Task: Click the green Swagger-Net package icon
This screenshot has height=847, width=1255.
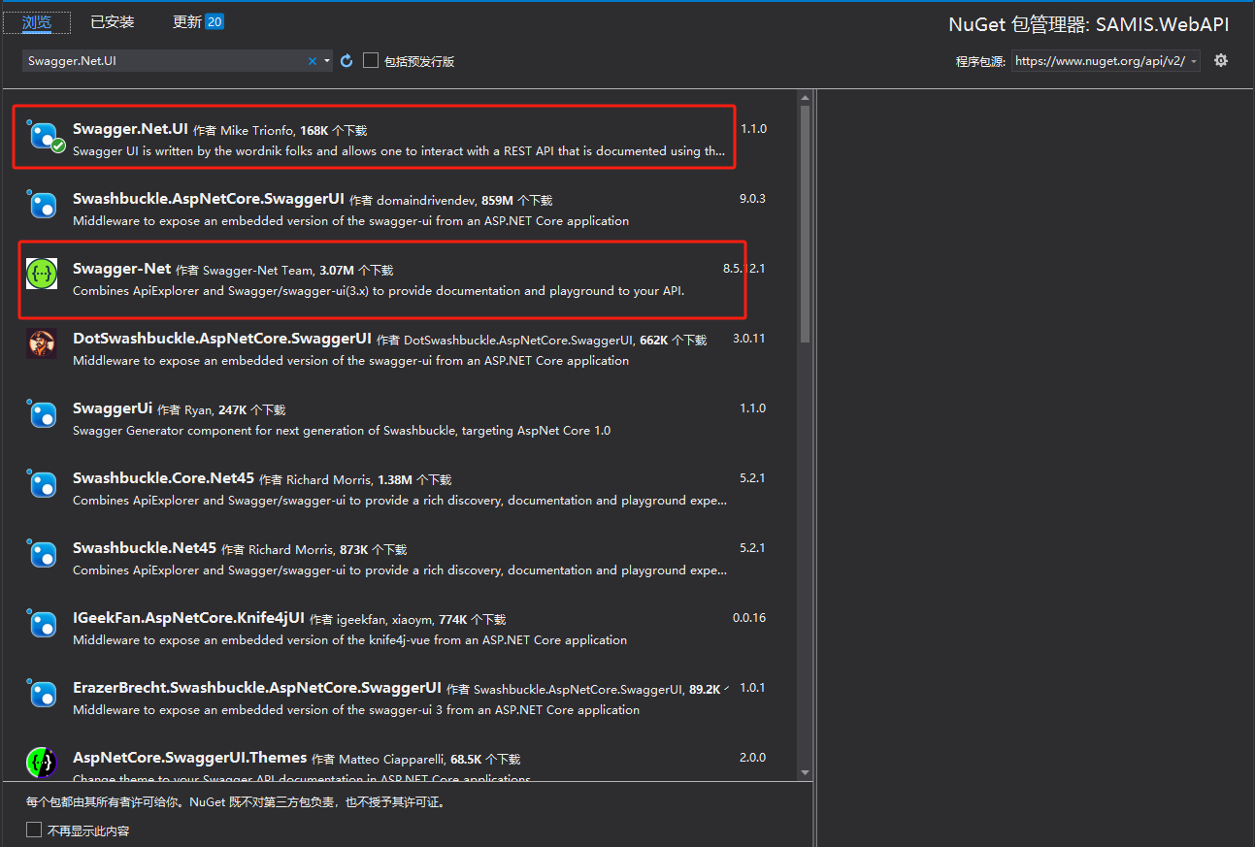Action: coord(42,275)
